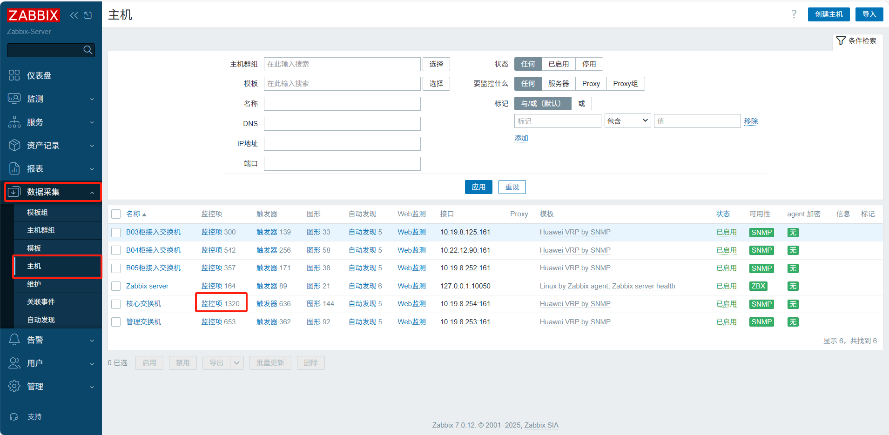Screen dimensions: 889x435
Task: Expand the 服务 menu chevron
Action: click(x=92, y=122)
